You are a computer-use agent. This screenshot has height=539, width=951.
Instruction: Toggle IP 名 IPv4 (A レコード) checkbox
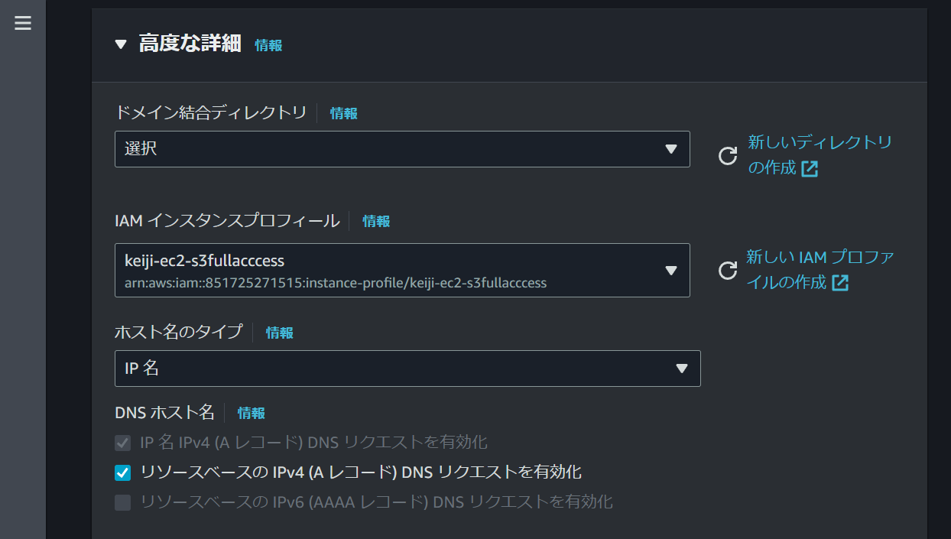pos(122,443)
